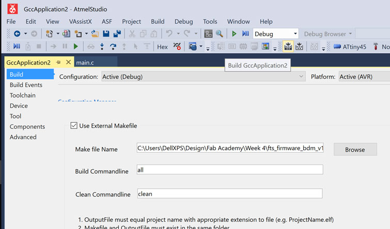Open the Edit menu

click(x=31, y=22)
